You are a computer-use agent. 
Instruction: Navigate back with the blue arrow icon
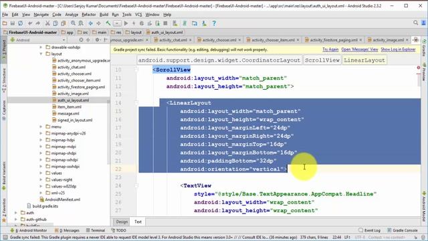coord(91,23)
